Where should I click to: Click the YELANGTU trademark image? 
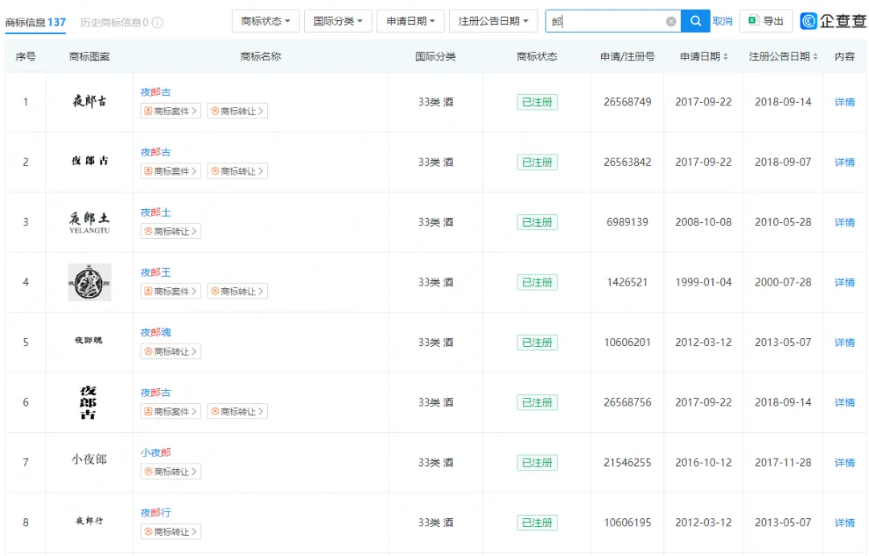pos(89,222)
